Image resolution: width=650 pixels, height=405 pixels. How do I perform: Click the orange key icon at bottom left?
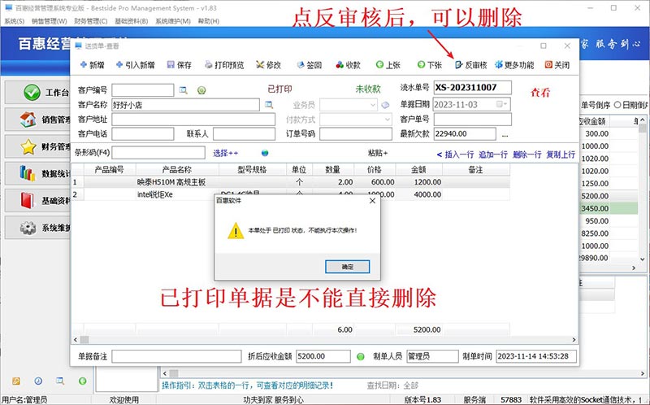[16, 381]
